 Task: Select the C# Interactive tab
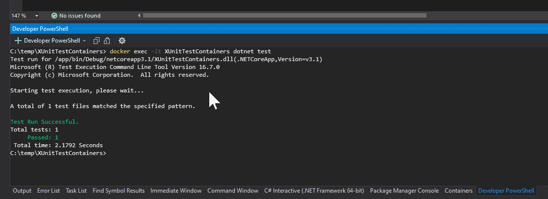[314, 191]
